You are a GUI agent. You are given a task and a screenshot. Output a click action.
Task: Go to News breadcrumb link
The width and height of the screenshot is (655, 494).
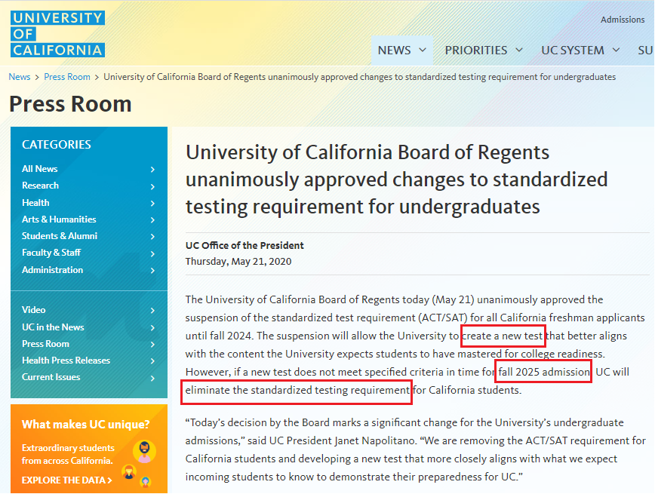click(20, 77)
